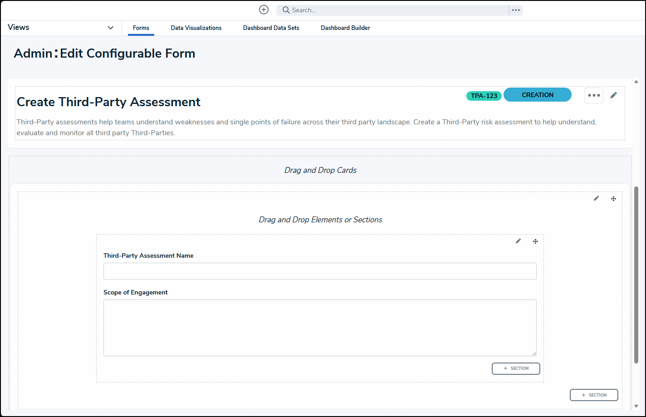Add section to the outer card

pos(594,395)
